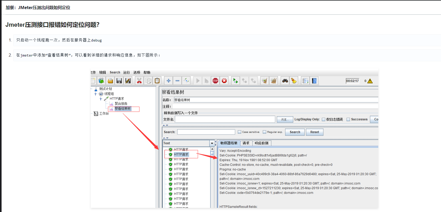Screen dimensions: 441x212
Task: Click into the 名称 input field
Action: (x=276, y=100)
